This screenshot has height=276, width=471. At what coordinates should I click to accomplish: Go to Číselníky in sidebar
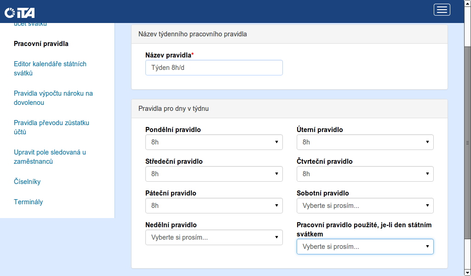coord(27,182)
